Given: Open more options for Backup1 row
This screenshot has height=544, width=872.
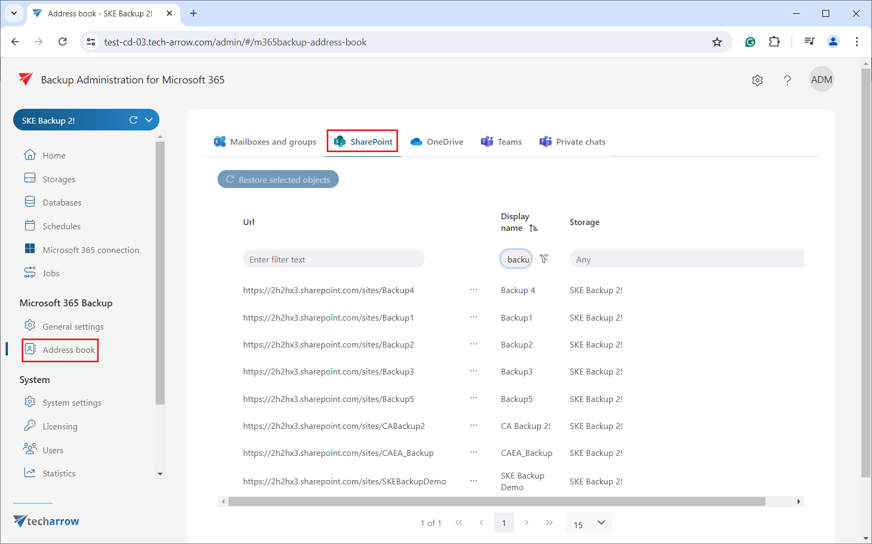Looking at the screenshot, I should click(473, 317).
